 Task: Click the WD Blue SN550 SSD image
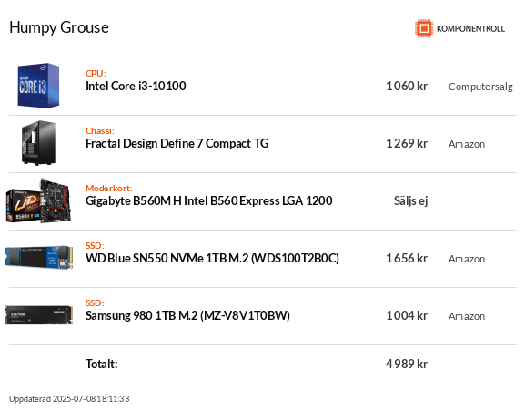pyautogui.click(x=39, y=258)
